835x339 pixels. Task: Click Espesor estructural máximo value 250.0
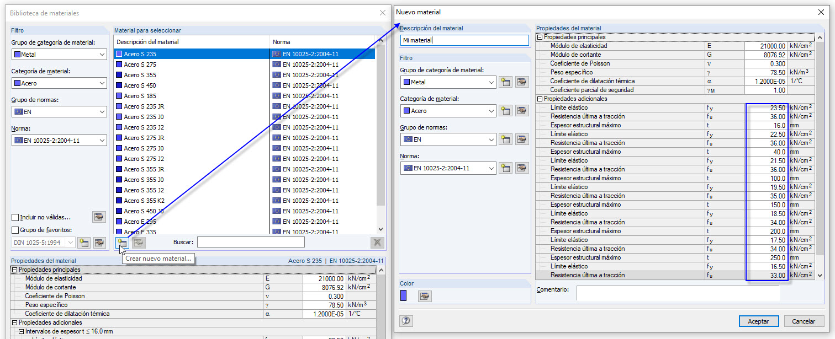[x=766, y=258]
